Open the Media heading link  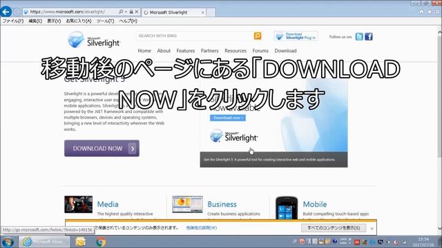[108, 204]
